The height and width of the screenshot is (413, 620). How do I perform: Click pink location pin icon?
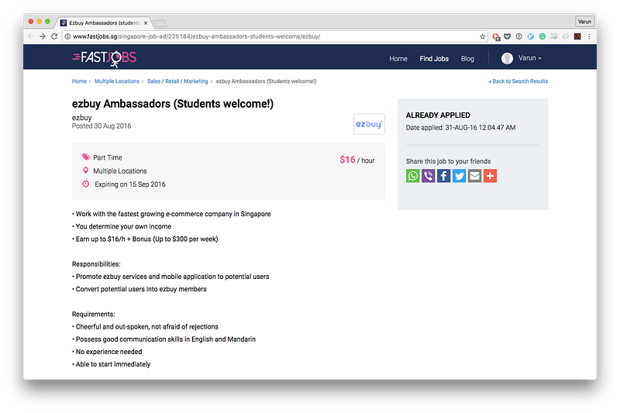[x=86, y=170]
